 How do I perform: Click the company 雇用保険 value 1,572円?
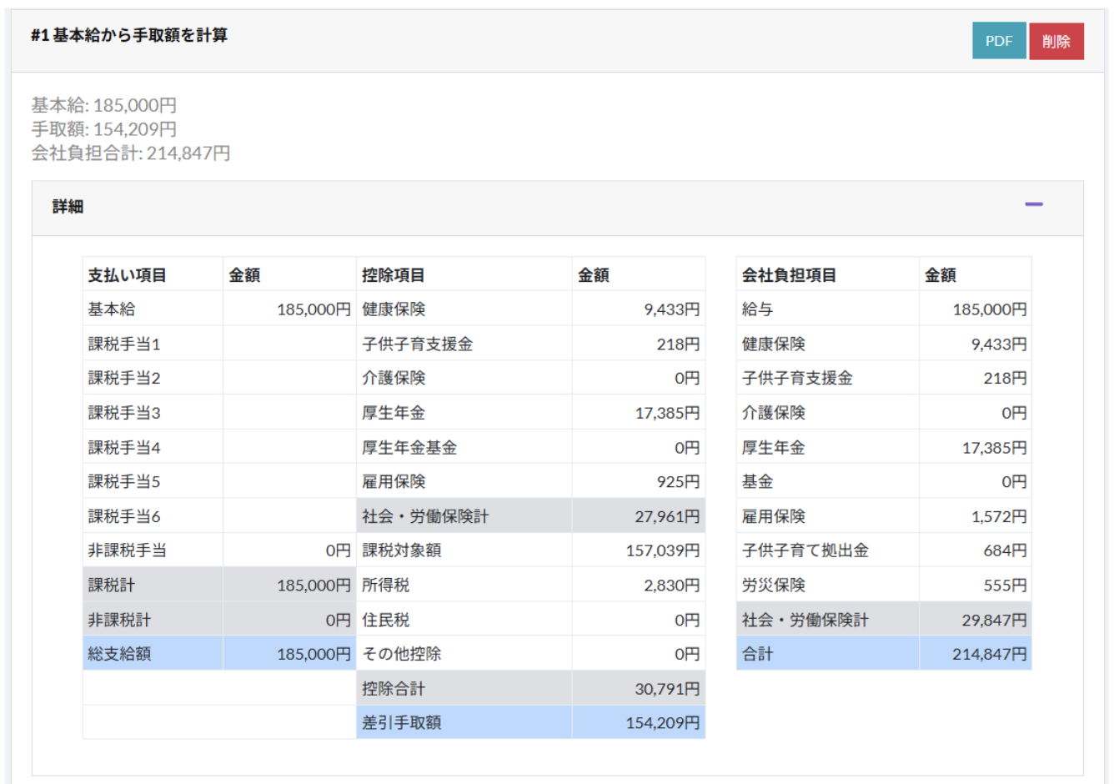[999, 516]
